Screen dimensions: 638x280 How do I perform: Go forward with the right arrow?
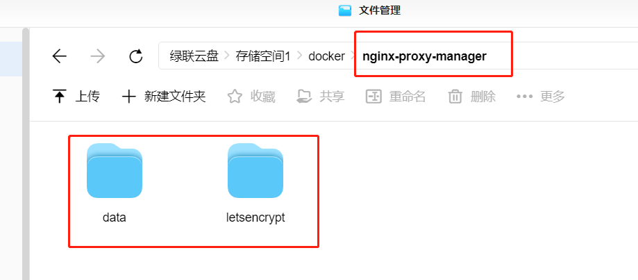pos(98,56)
